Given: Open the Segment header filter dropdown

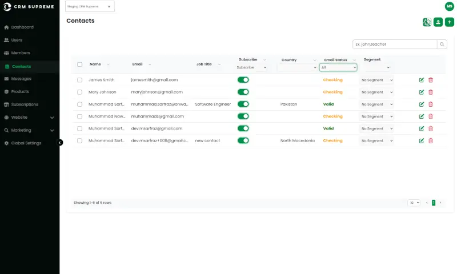Looking at the screenshot, I should click(376, 67).
